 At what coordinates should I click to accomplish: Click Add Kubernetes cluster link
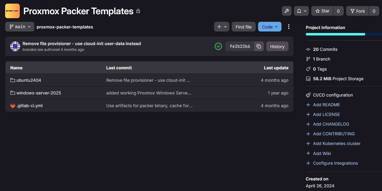point(337,143)
